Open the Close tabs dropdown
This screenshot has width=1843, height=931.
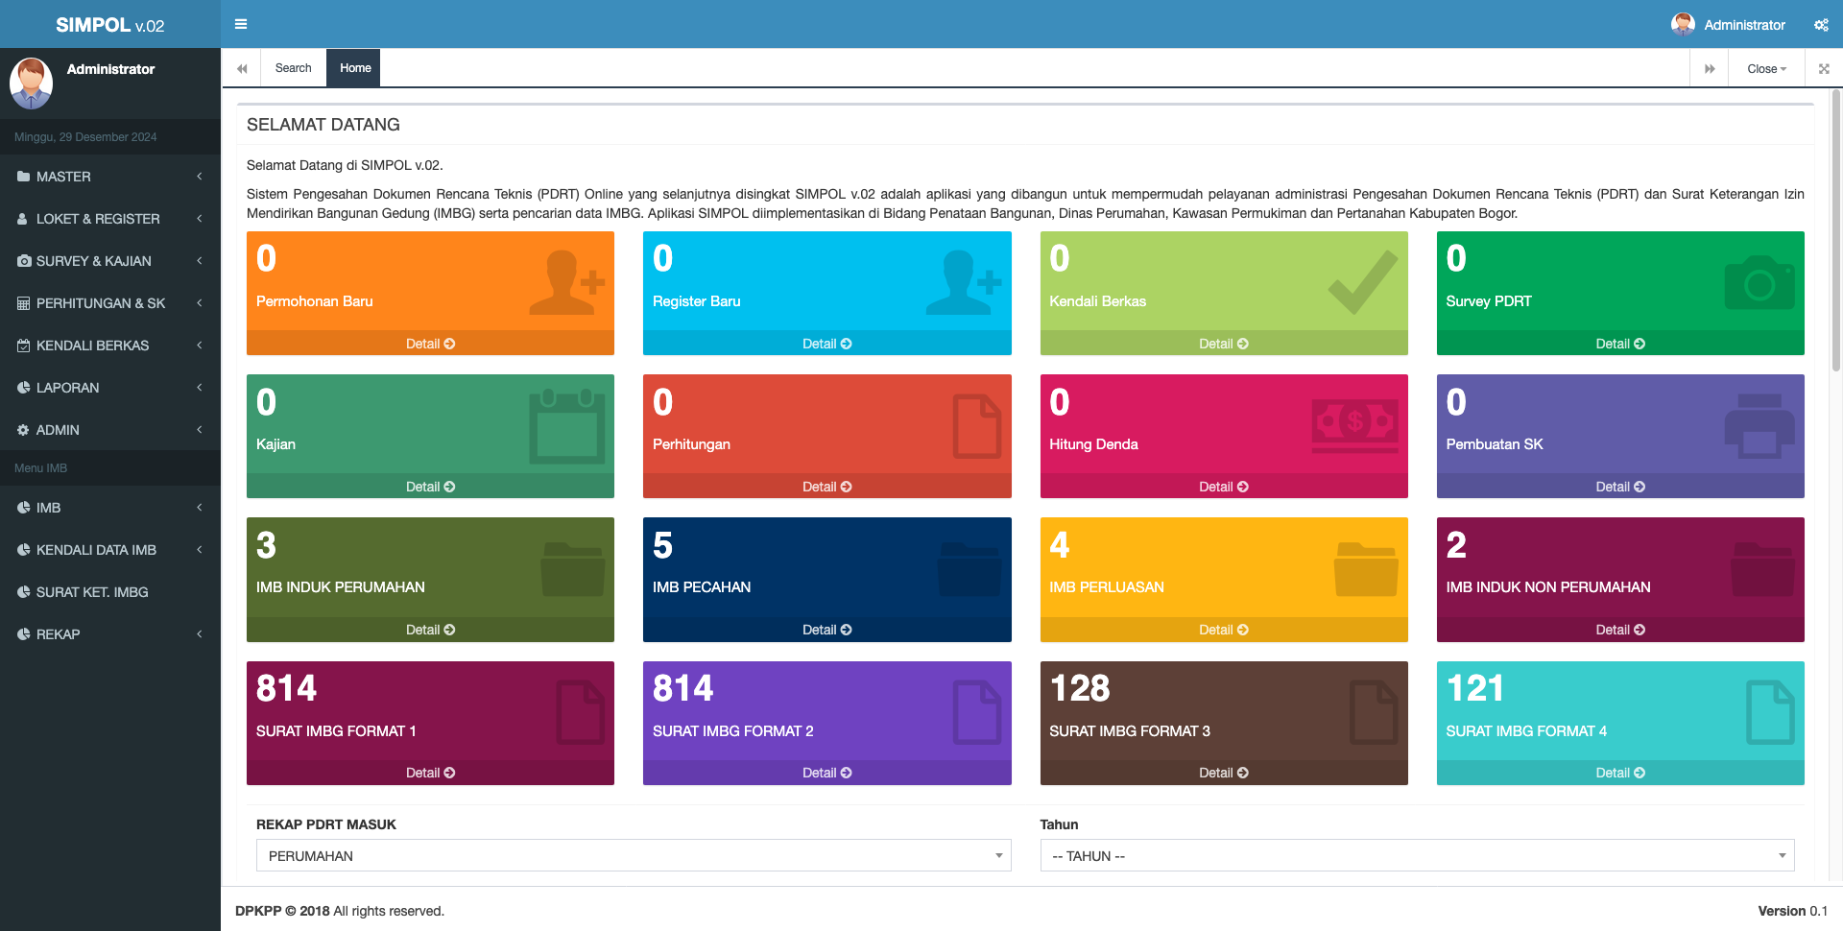[1766, 68]
